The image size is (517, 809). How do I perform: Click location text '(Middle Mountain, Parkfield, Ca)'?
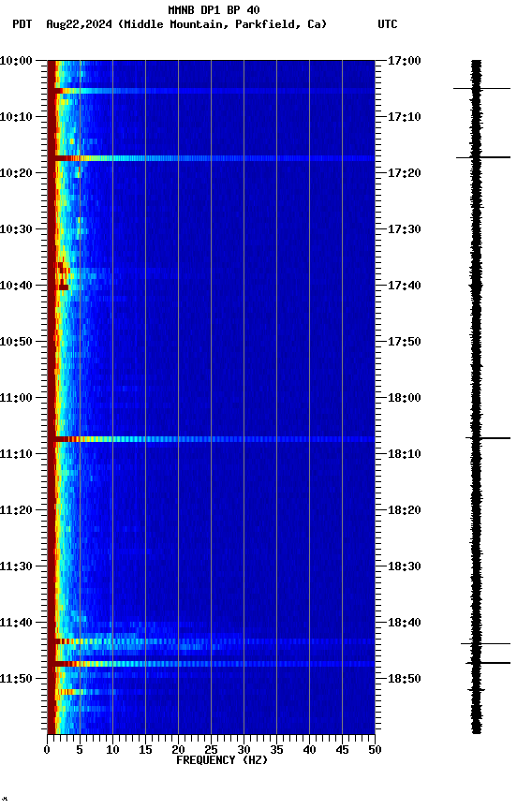[x=222, y=24]
